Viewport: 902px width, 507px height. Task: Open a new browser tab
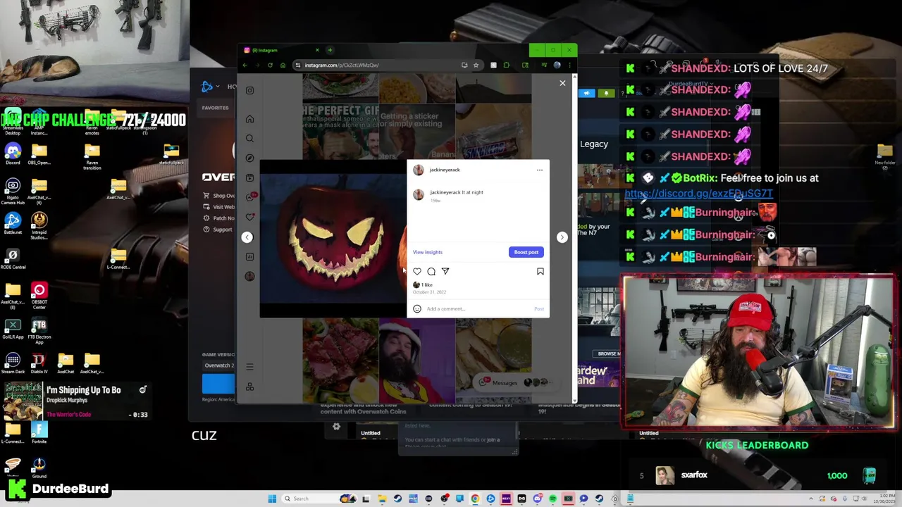coord(330,50)
